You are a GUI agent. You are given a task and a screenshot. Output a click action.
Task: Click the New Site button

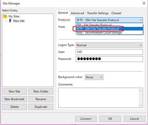[14, 91]
